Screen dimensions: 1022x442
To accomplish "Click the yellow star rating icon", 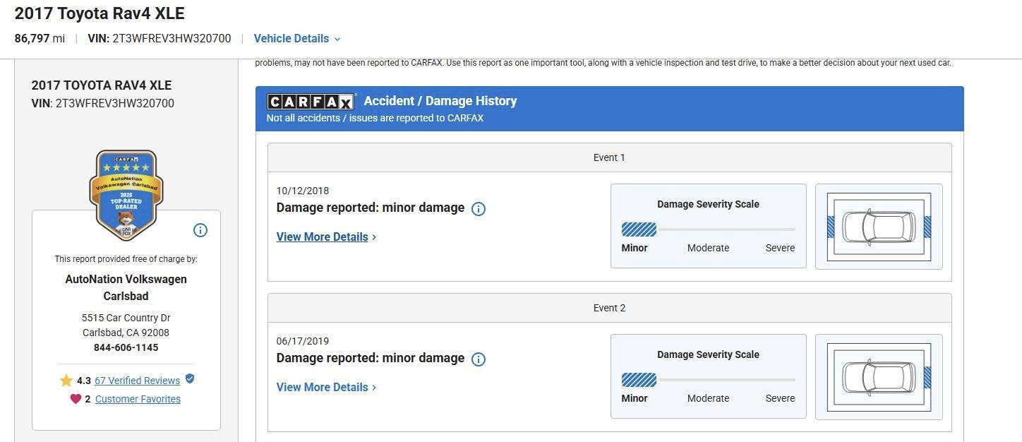I will pos(66,381).
